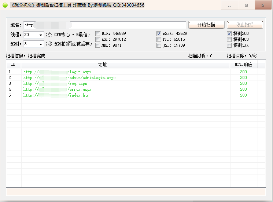Open the 超时 timeout dropdown
Screen dimensions: 273x202
tap(40, 44)
